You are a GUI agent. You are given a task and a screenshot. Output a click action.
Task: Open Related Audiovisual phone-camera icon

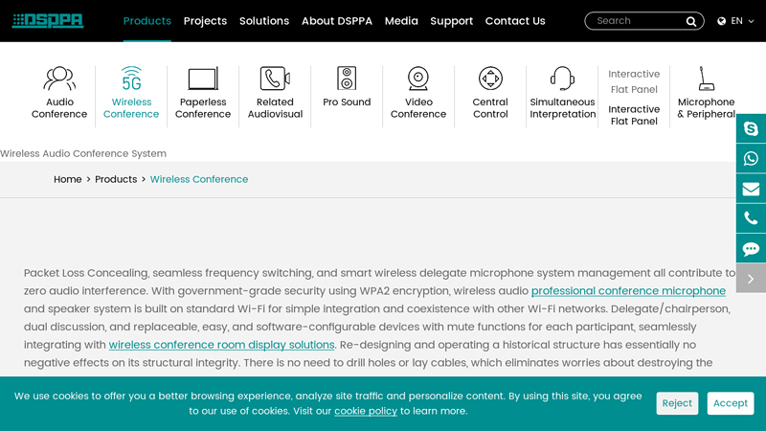coord(275,79)
